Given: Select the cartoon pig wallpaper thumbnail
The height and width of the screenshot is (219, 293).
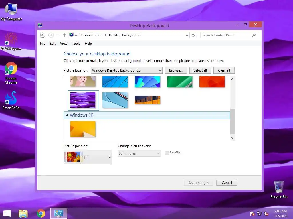Looking at the screenshot, I should pos(83,81).
